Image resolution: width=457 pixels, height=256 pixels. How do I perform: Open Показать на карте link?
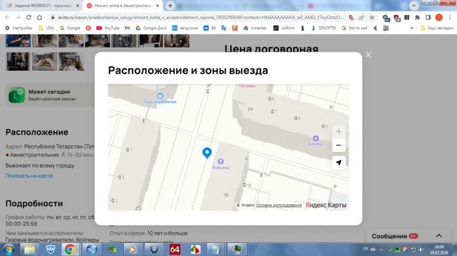(x=29, y=176)
